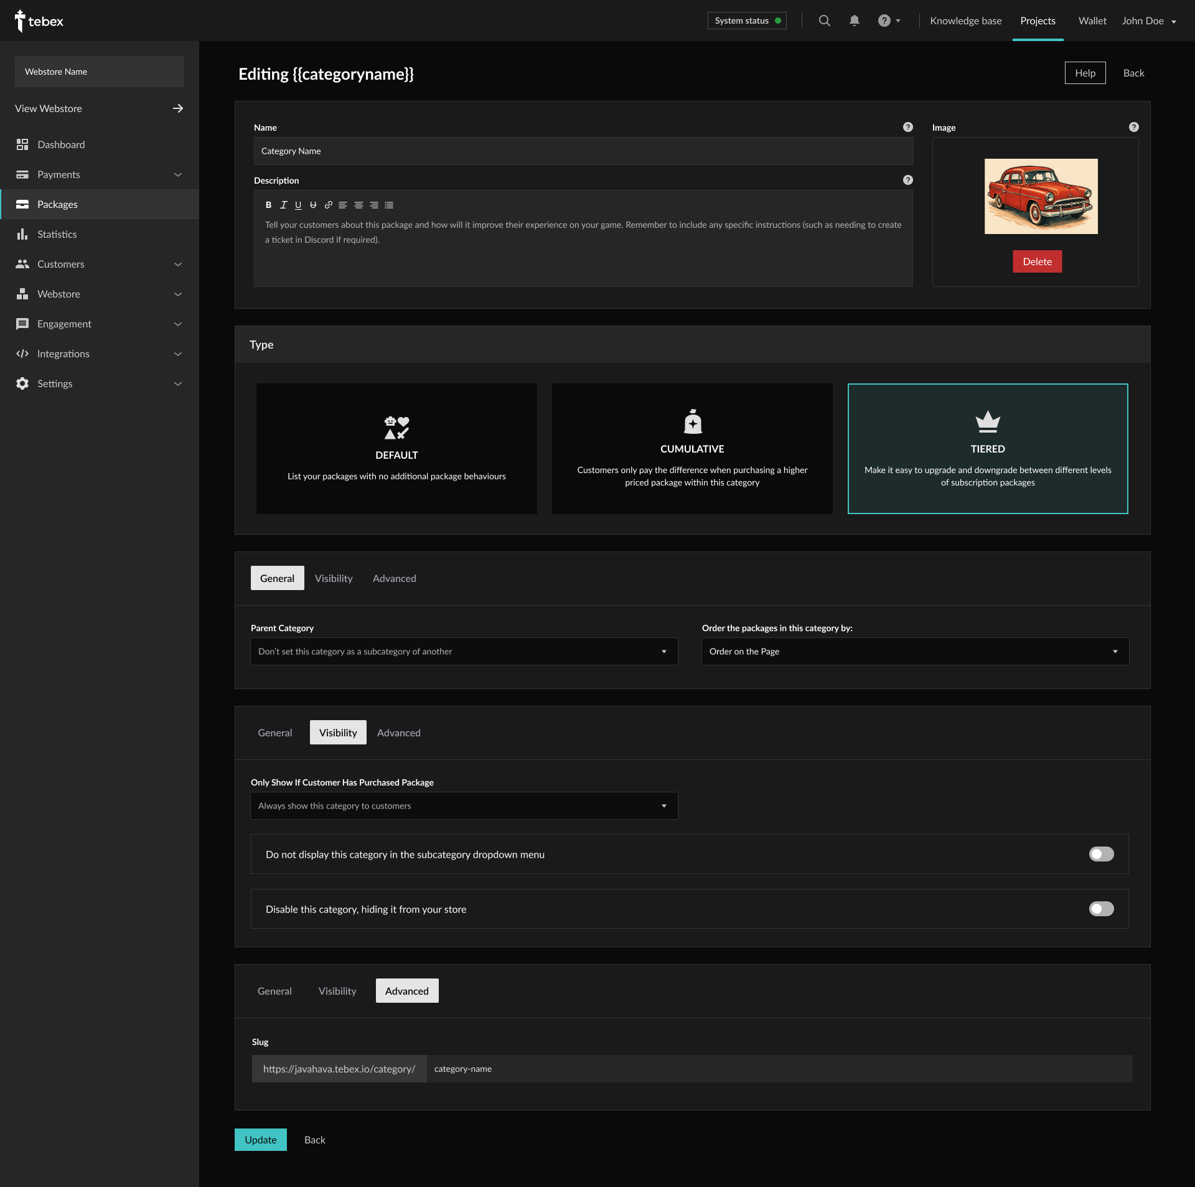Select the Tiered category type
The image size is (1195, 1187).
988,449
